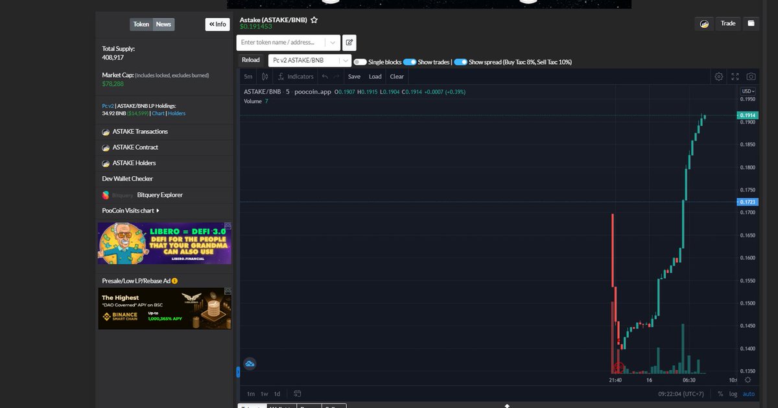Clear the chart drawings
This screenshot has width=778, height=408.
coord(397,76)
